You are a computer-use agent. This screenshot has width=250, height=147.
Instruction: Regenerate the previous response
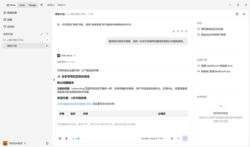point(186,31)
